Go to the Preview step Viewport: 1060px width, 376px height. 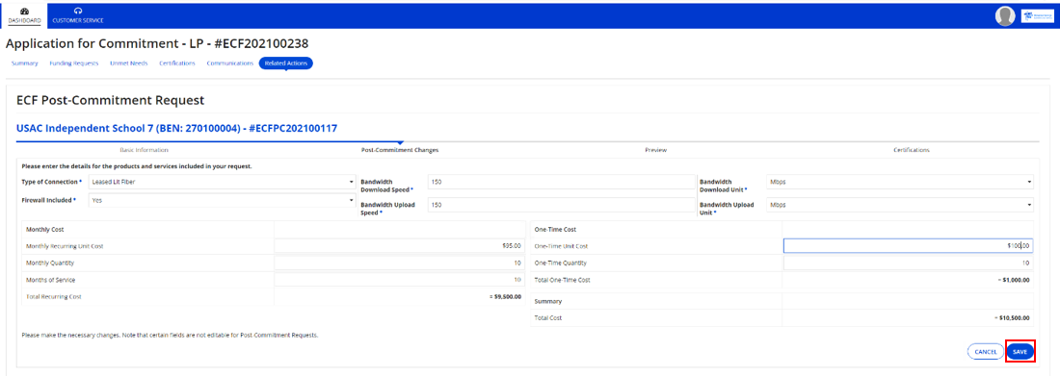click(x=655, y=150)
